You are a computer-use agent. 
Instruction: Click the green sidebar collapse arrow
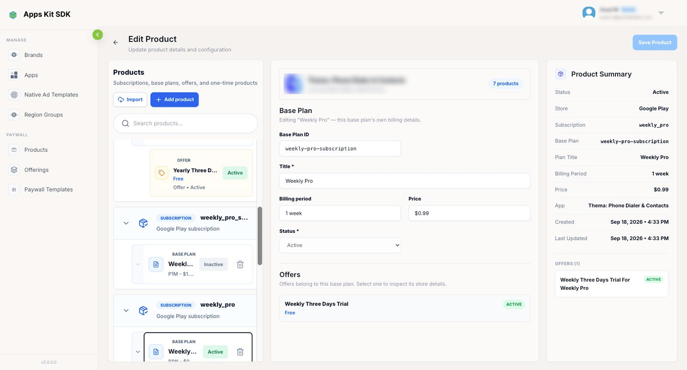(98, 35)
